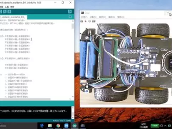This screenshot has height=129, width=172.
Task: Open Google Chrome from the taskbar
Action: (x=58, y=126)
